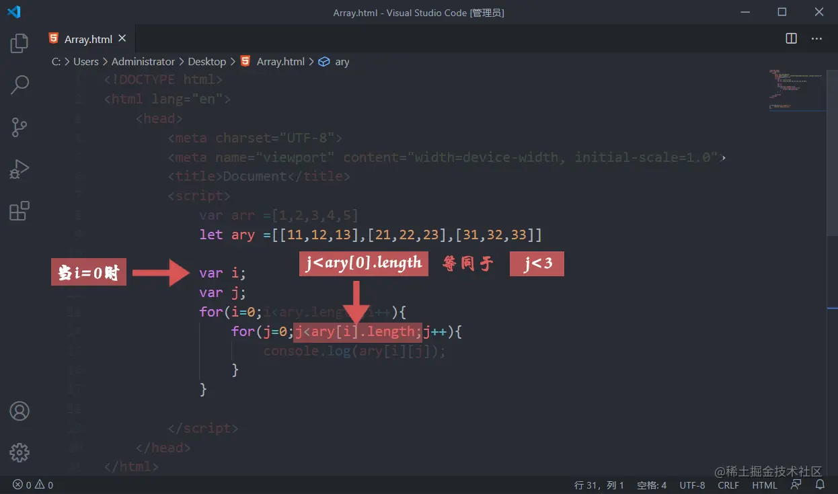Click the errors and warnings indicator
Image resolution: width=838 pixels, height=494 pixels.
point(33,485)
